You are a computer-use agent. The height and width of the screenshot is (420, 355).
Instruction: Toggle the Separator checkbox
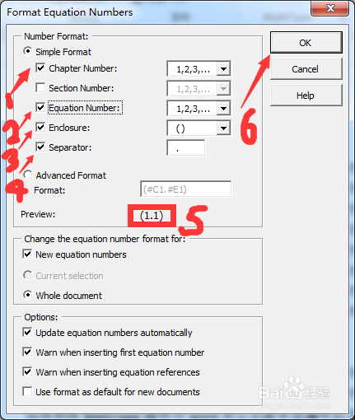coord(40,147)
